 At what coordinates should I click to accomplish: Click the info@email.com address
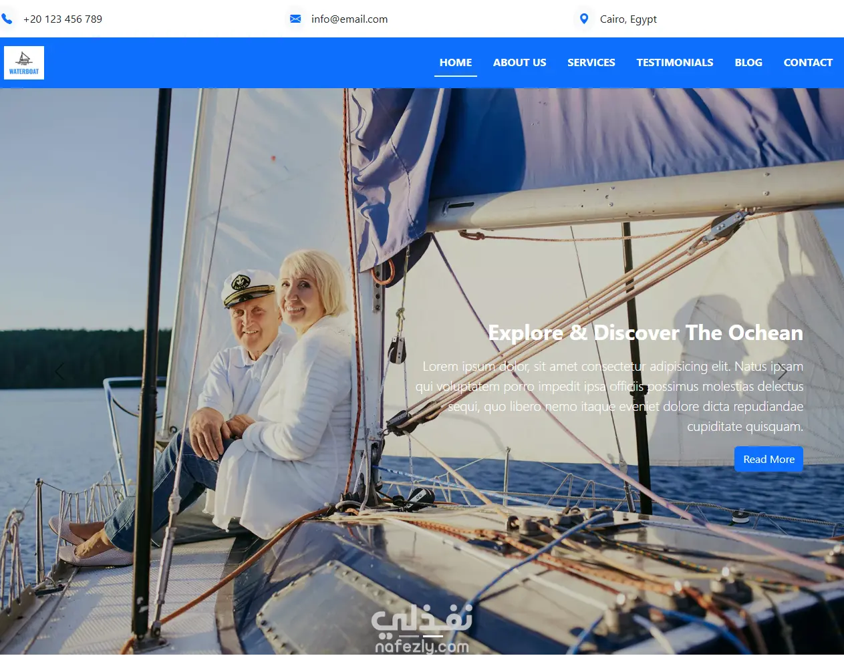(349, 19)
